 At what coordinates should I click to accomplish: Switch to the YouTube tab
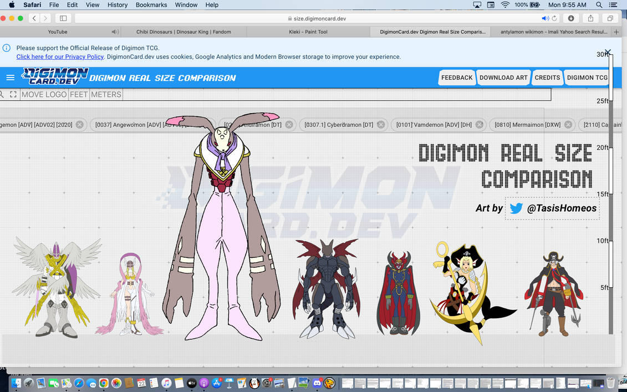58,32
